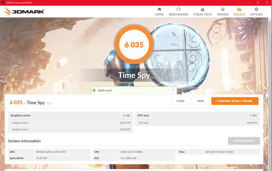Screen dimensions: 272x171
Task: Click Graphics test 2 row value 35.33 FPS
Action: (x=125, y=130)
